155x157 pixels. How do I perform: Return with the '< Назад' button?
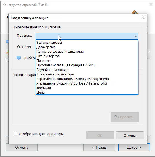[99, 147]
